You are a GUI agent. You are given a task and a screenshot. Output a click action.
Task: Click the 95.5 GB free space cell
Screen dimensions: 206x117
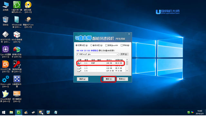point(118,68)
